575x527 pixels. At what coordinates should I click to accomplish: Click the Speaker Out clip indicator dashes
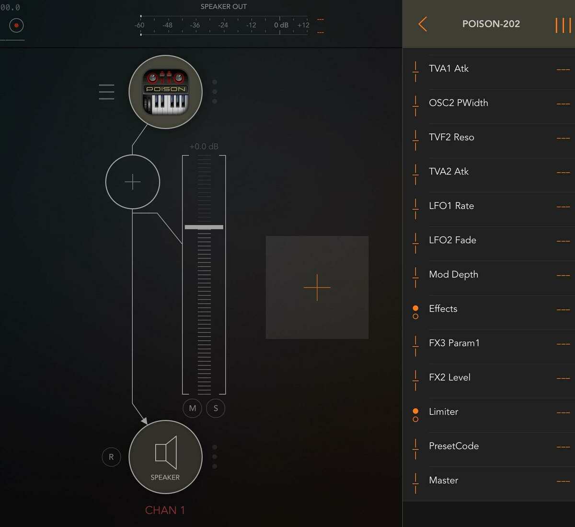[x=321, y=26]
